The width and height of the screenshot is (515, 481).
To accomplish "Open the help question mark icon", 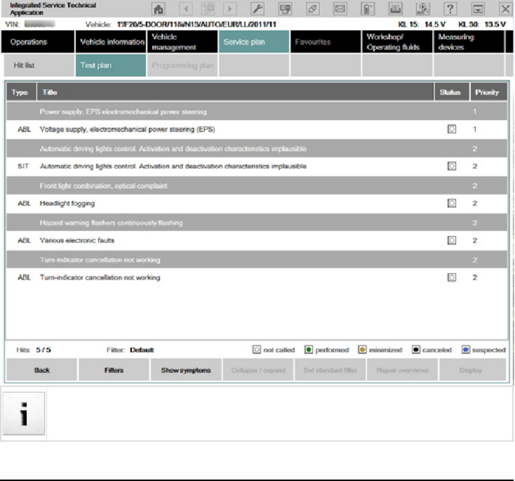I will tap(450, 9).
